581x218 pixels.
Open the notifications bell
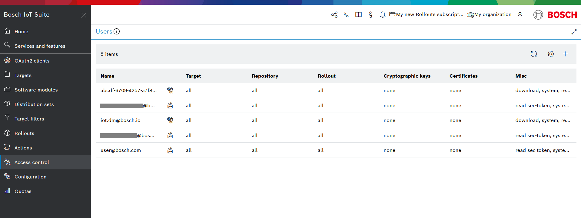pos(383,15)
